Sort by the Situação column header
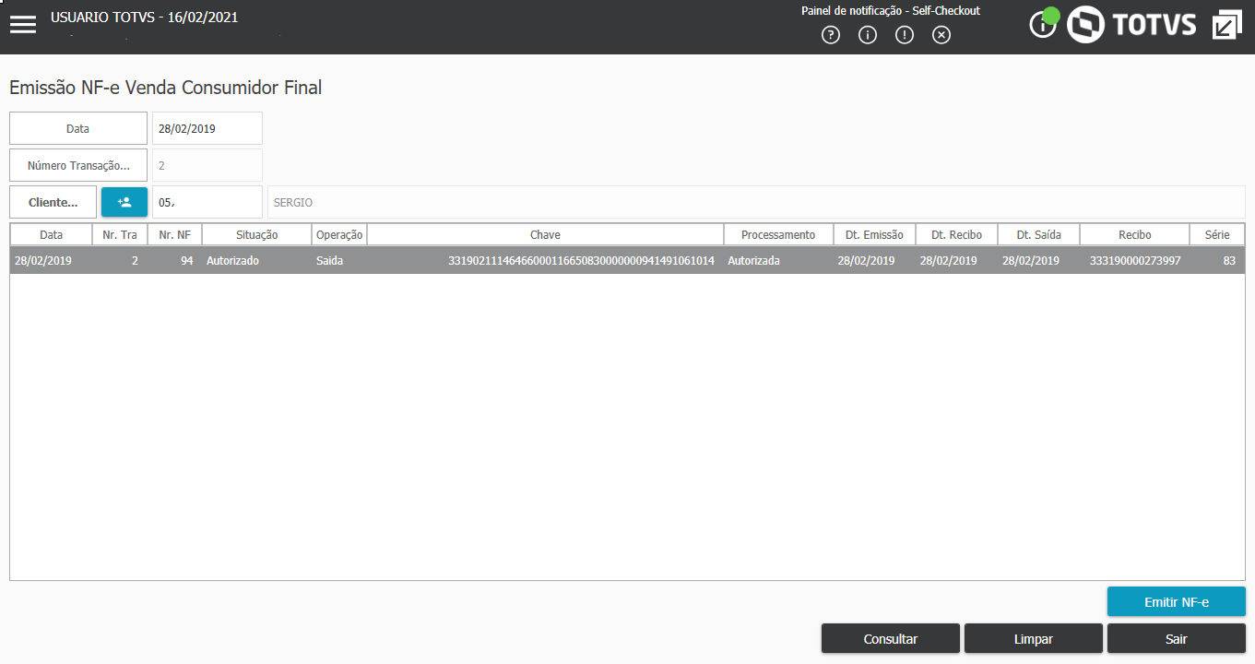Viewport: 1255px width, 664px height. point(256,234)
